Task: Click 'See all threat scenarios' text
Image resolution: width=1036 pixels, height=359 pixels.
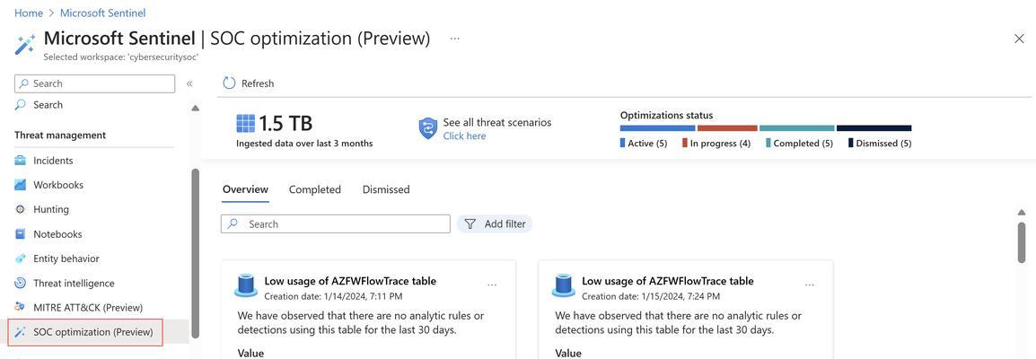Action: click(x=496, y=123)
